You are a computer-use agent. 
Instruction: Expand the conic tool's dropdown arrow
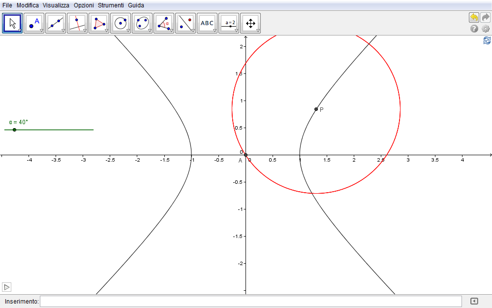(150, 31)
